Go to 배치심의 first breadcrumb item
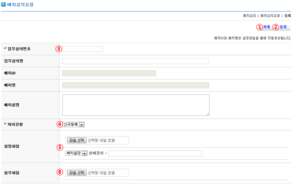The width and height of the screenshot is (293, 186). tap(249, 16)
